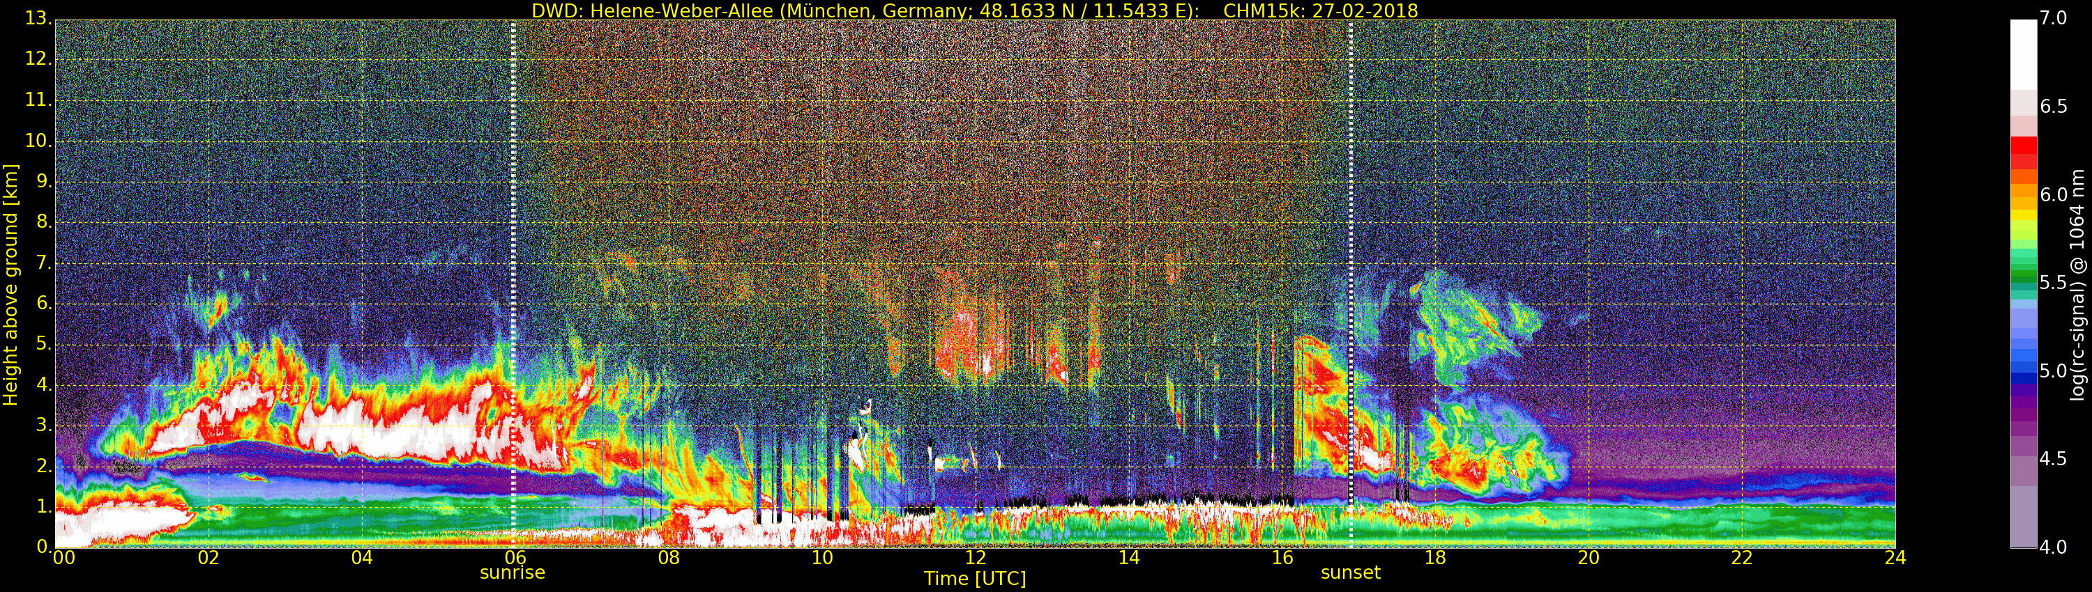Viewport: 2092px width, 592px height.
Task: Click the y-axis tick label '8.'
Action: 45,221
